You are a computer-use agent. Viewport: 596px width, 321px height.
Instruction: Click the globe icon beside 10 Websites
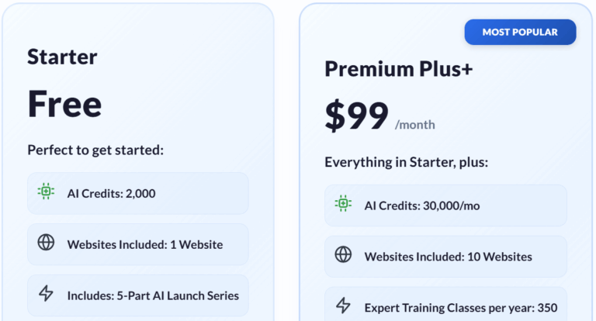click(343, 255)
